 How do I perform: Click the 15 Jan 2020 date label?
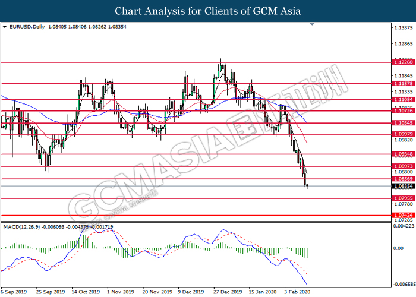click(263, 292)
